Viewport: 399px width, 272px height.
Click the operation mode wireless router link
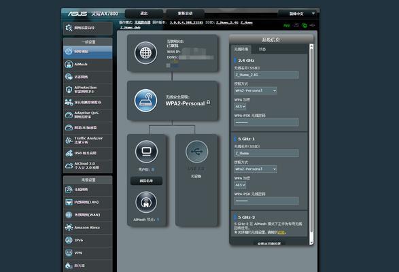143,22
